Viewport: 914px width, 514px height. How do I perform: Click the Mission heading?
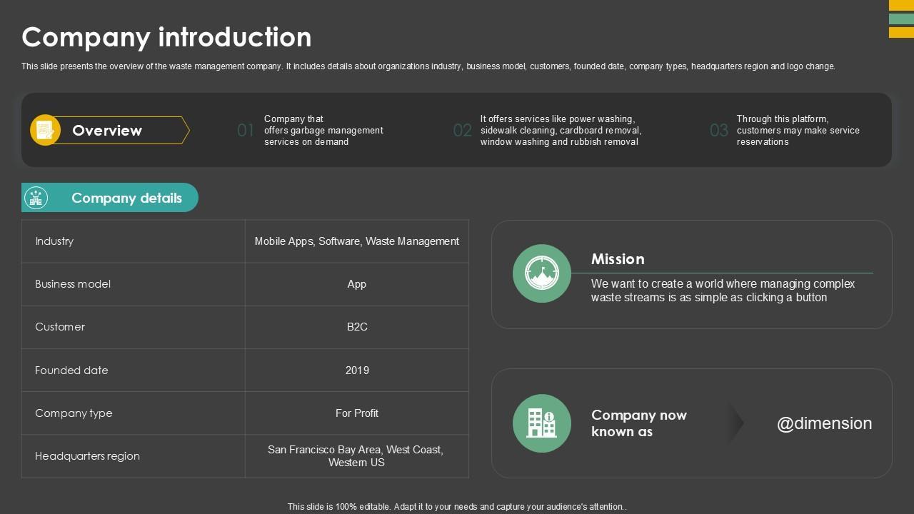(618, 259)
